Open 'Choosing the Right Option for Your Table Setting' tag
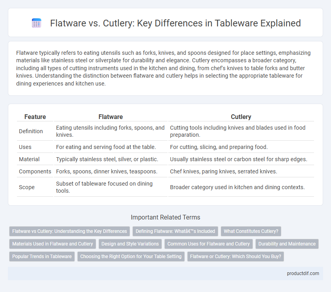This screenshot has width=331, height=292. point(131,257)
